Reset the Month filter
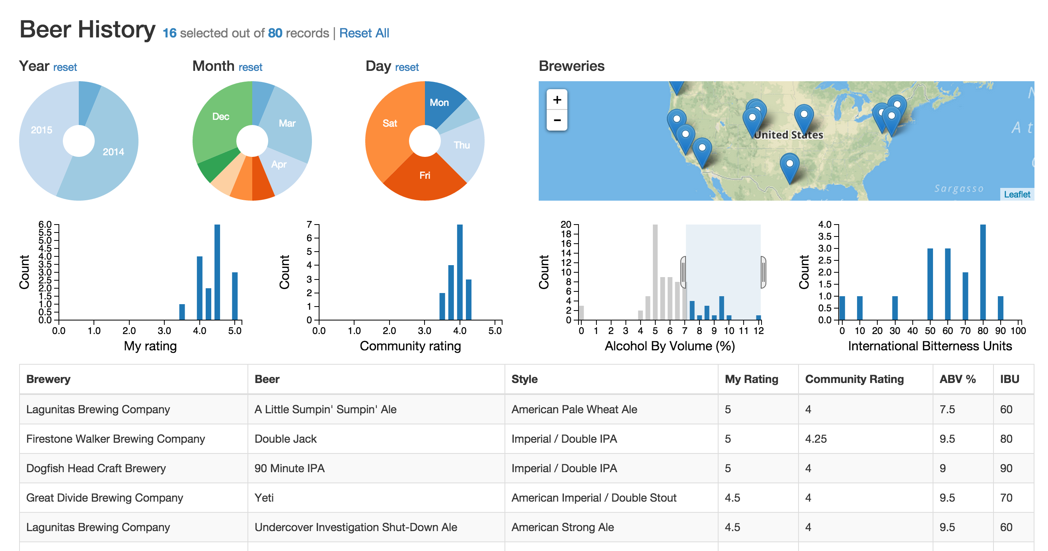Screen dimensions: 1048x551 (250, 67)
